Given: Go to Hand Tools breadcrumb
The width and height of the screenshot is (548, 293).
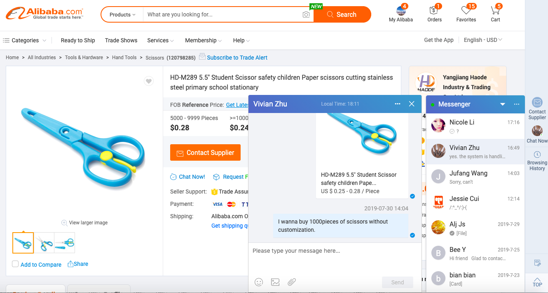Looking at the screenshot, I should pos(124,58).
